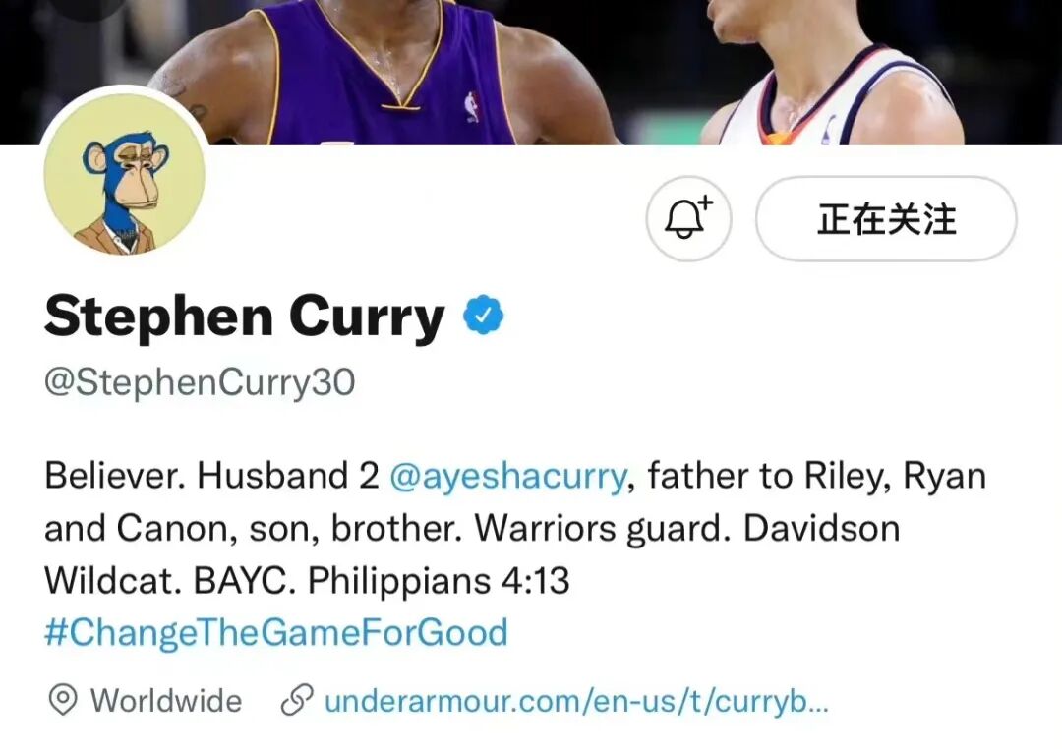
Task: Turn on notifications with the bell icon
Action: coord(688,219)
